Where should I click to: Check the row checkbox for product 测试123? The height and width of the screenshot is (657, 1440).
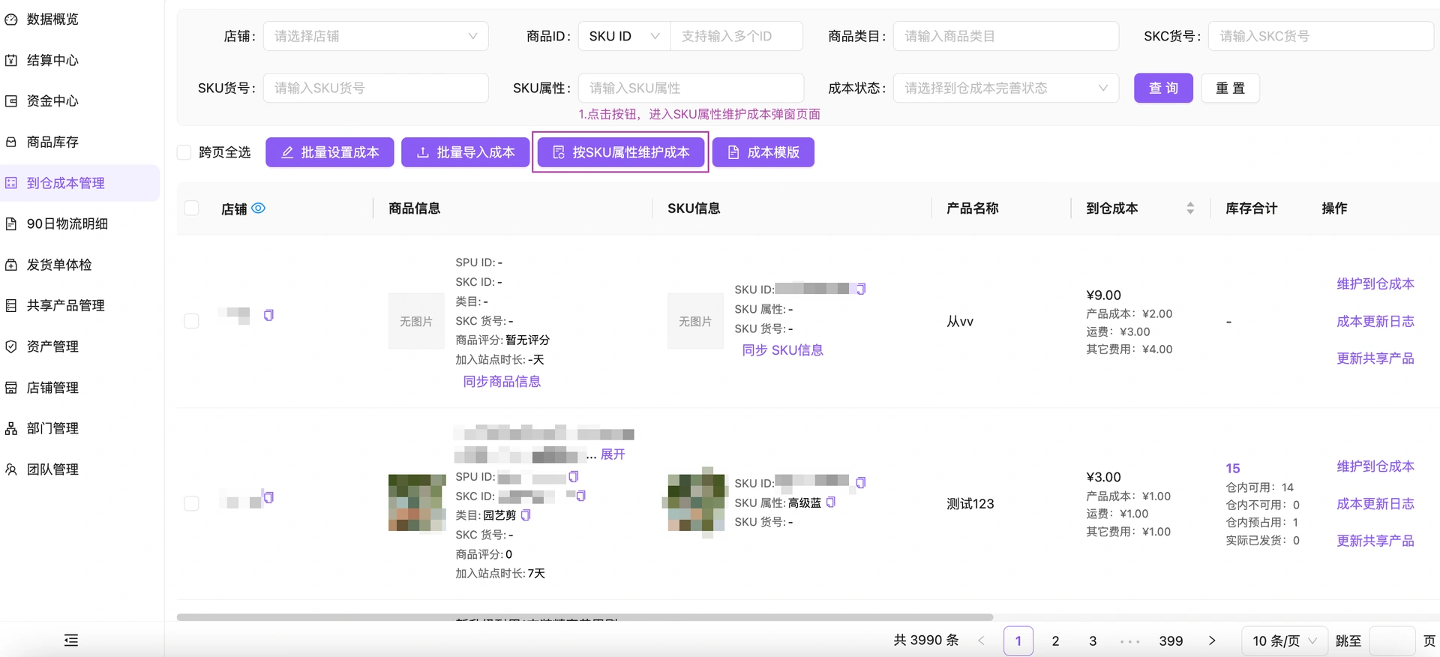point(191,503)
